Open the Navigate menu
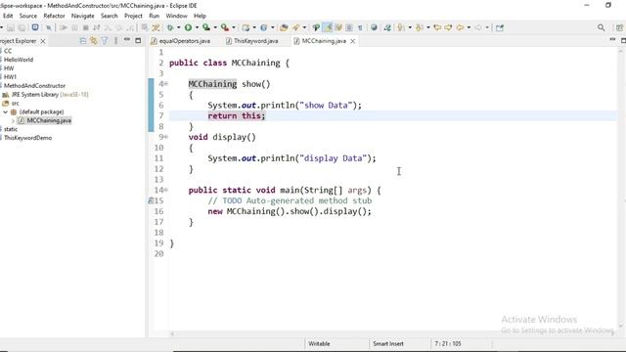 (82, 16)
